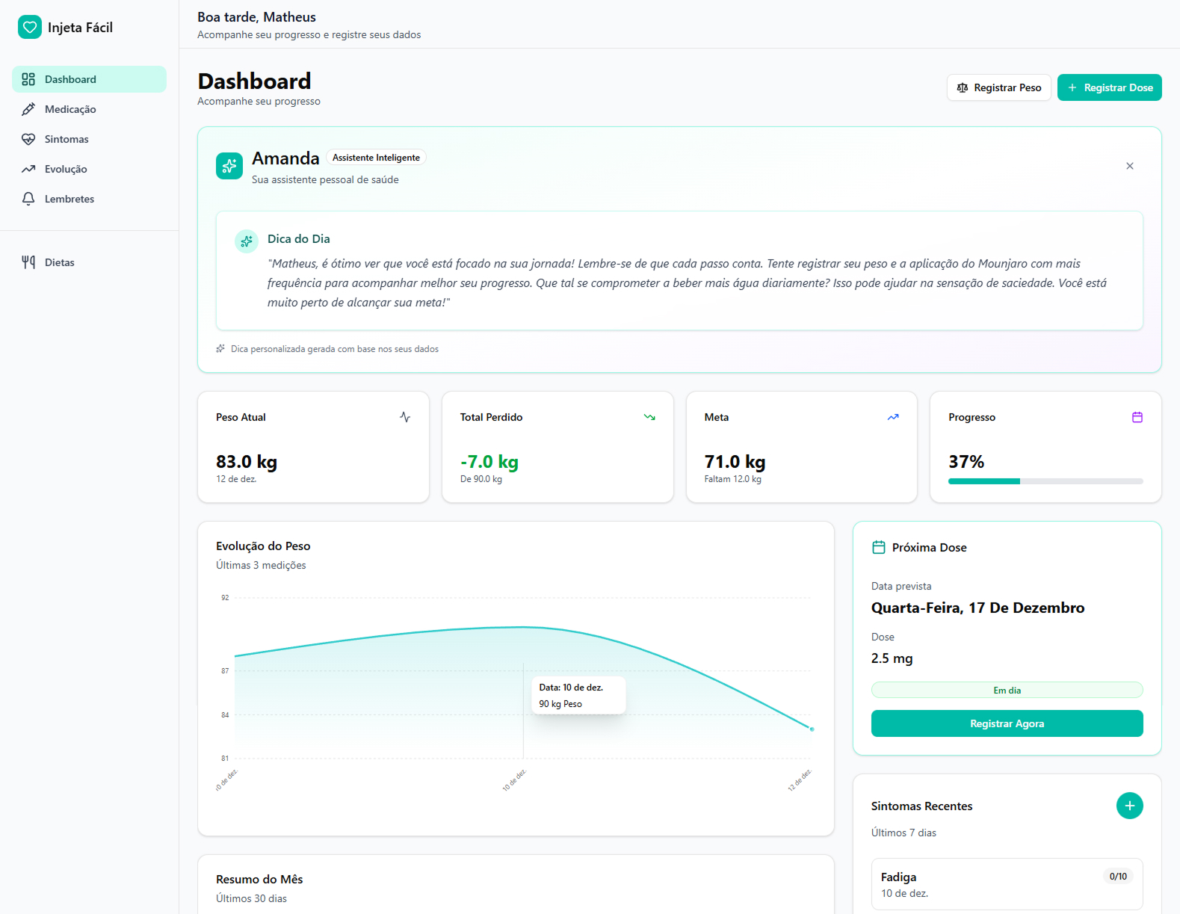Click the Progresso calendar icon
Image resolution: width=1180 pixels, height=914 pixels.
[1137, 417]
